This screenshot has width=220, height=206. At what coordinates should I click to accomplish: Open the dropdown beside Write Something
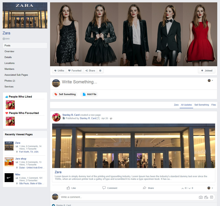tap(210, 80)
